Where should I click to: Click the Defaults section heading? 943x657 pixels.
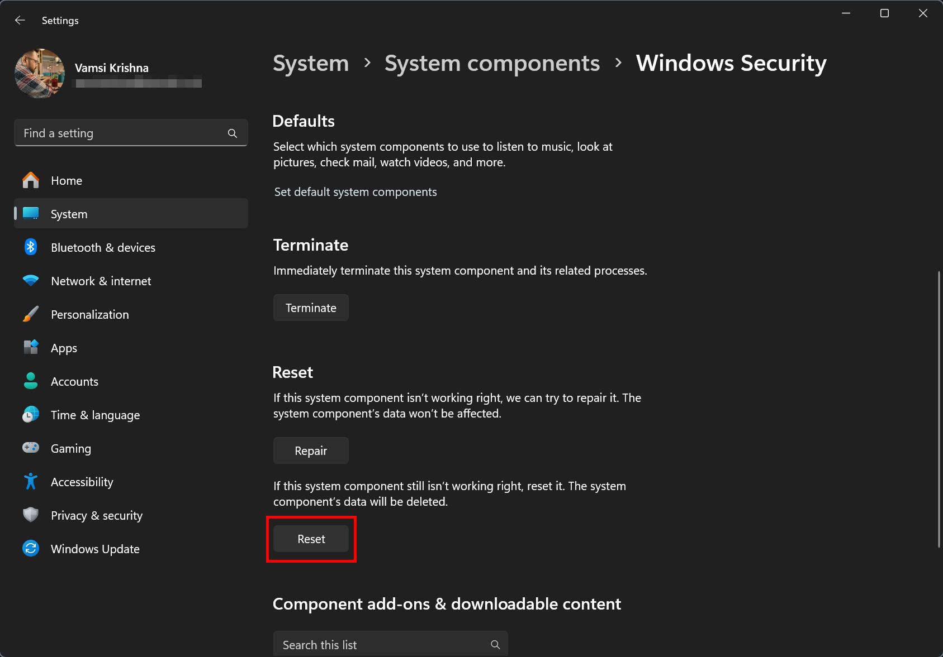click(304, 121)
